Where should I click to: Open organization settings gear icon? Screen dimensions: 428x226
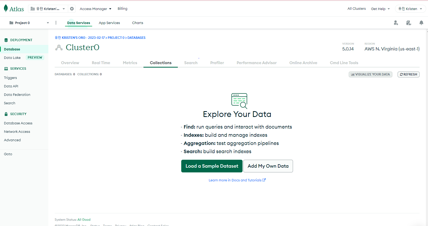click(72, 9)
